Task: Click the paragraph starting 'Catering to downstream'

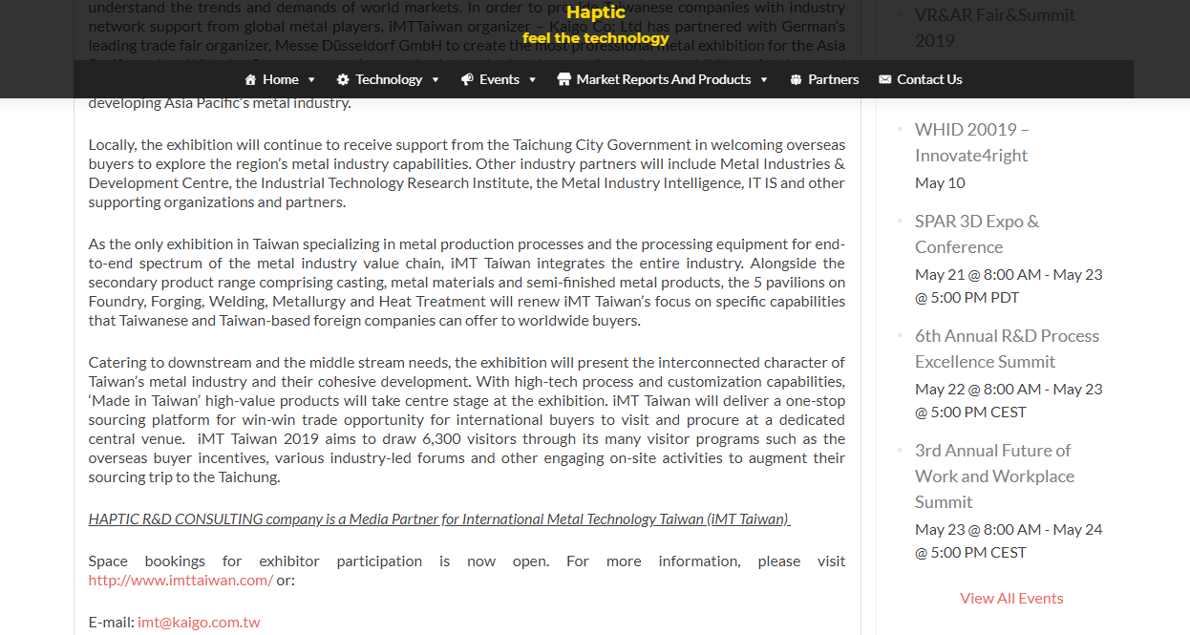Action: 467,419
